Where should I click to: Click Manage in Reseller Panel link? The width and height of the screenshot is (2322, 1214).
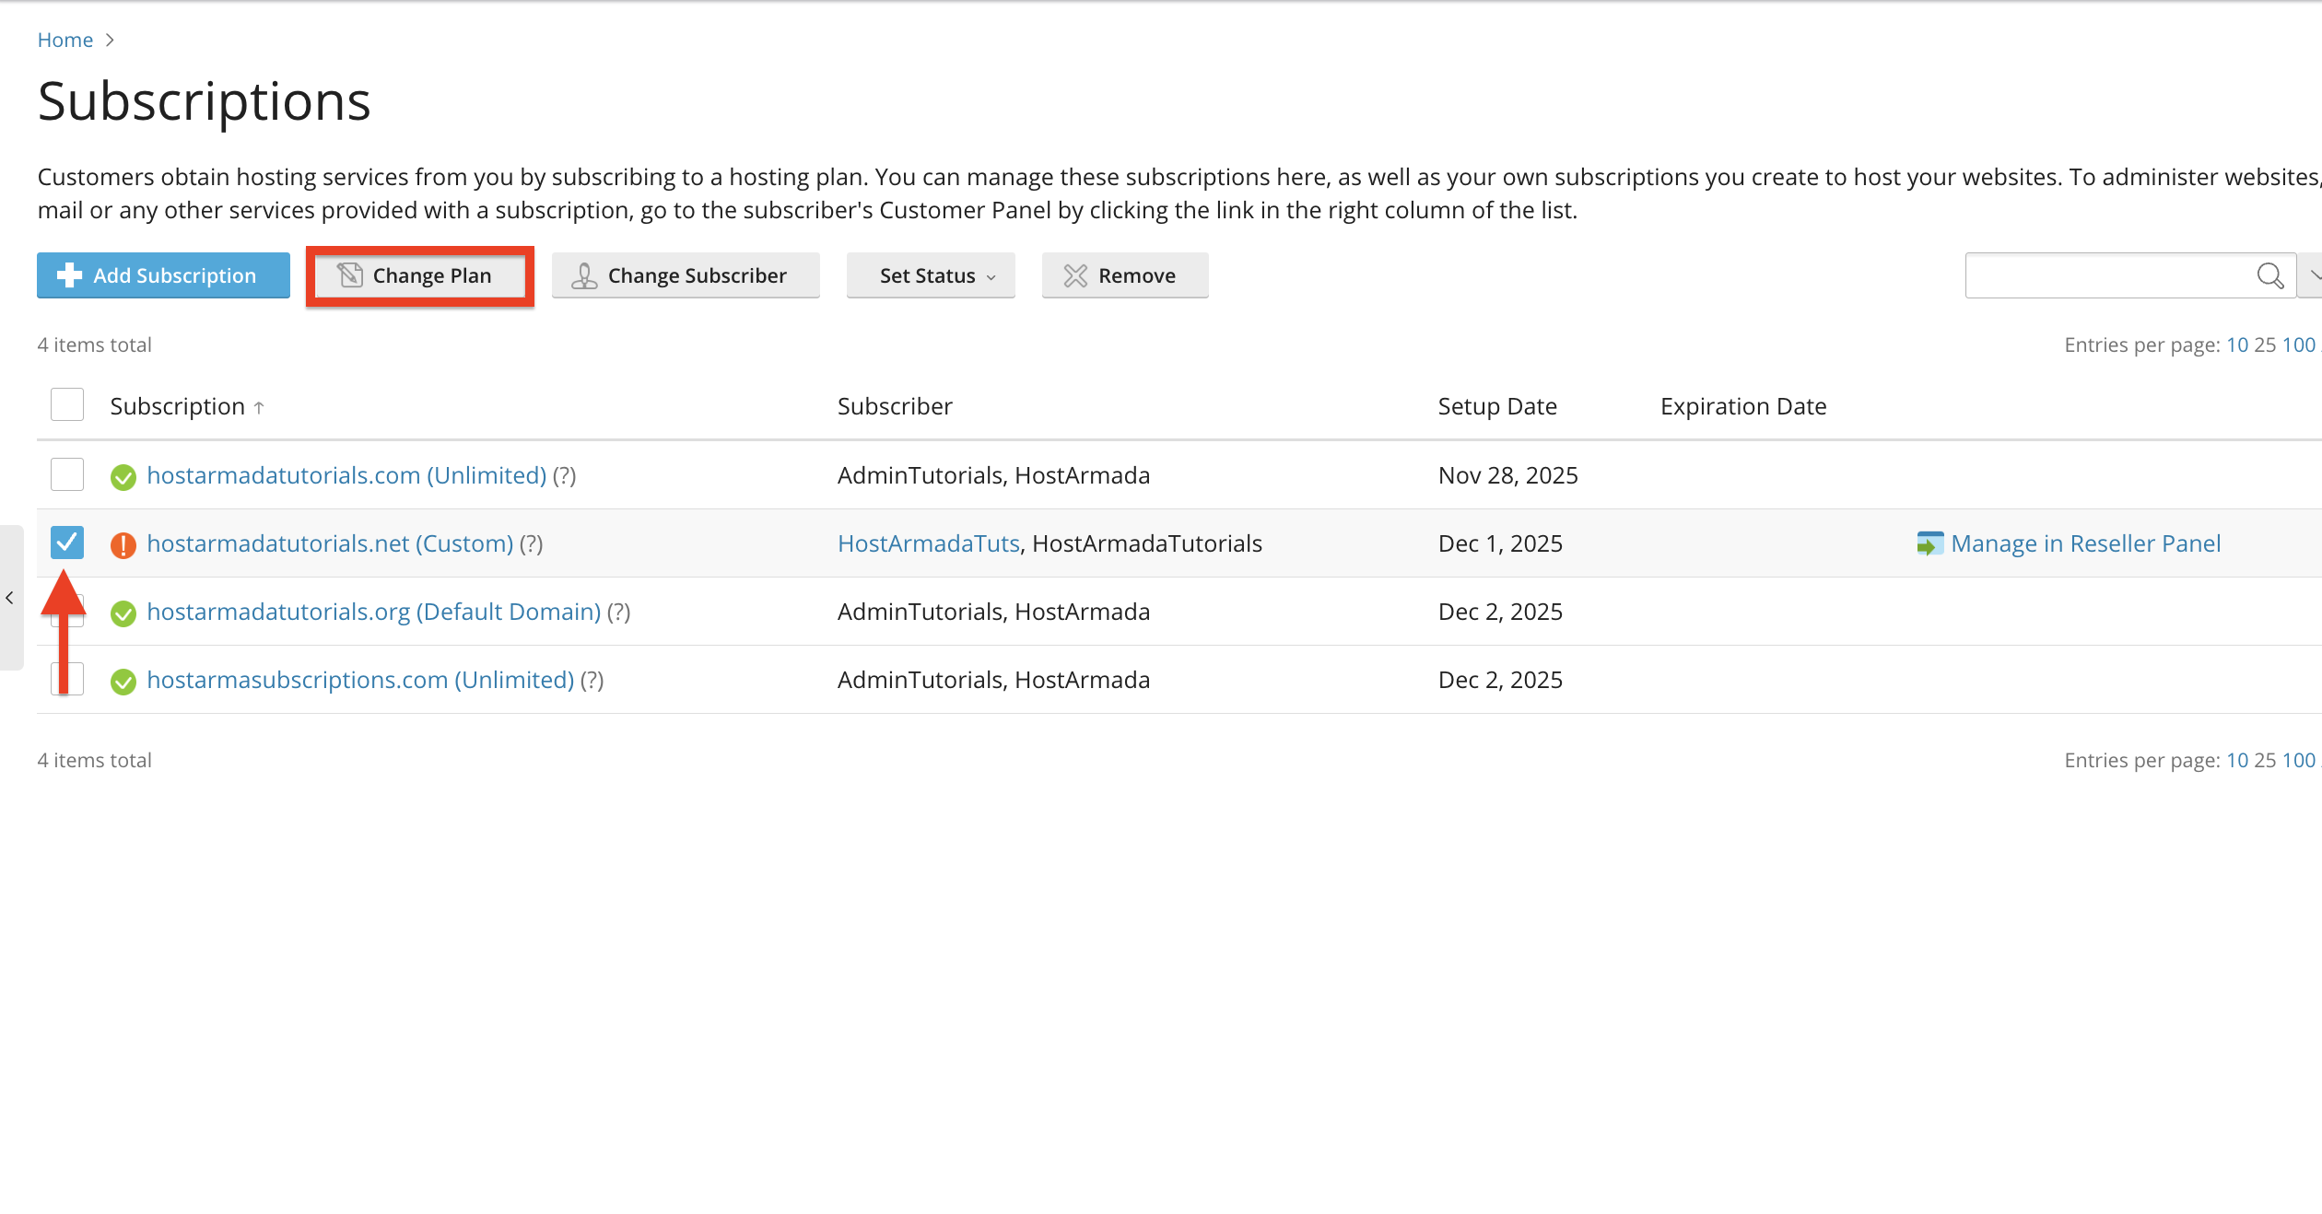(x=2086, y=543)
